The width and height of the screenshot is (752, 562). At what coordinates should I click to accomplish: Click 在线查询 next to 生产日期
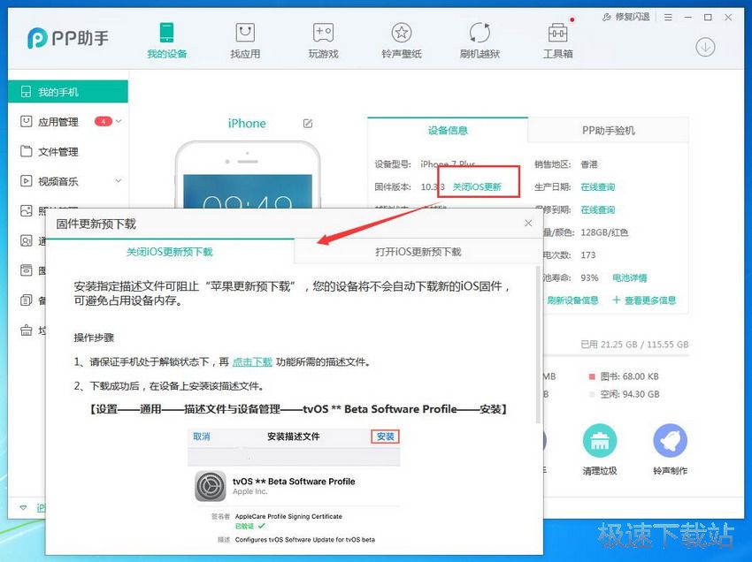coord(597,186)
